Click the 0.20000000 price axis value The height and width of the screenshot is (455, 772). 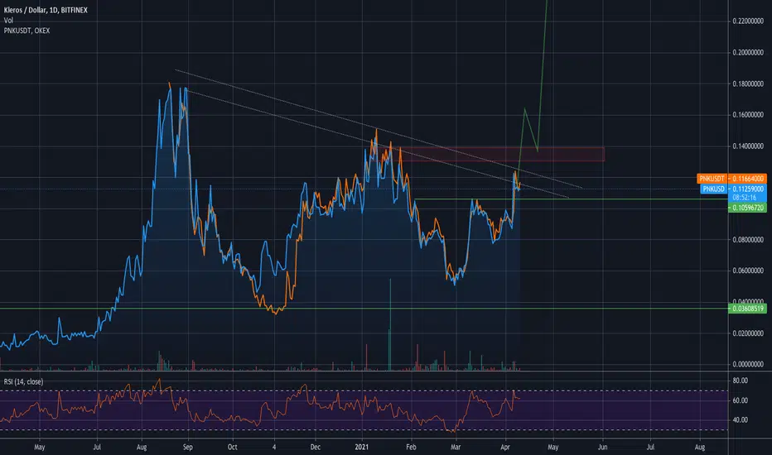[748, 52]
